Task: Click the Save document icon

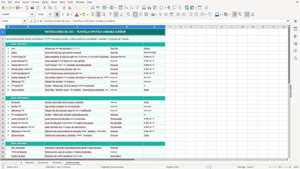Action: [18, 8]
